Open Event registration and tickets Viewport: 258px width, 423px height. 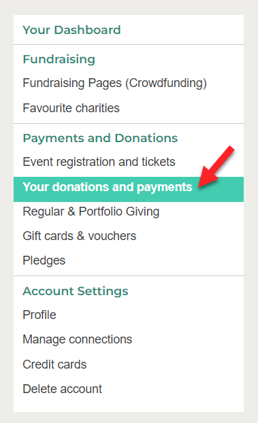(99, 162)
